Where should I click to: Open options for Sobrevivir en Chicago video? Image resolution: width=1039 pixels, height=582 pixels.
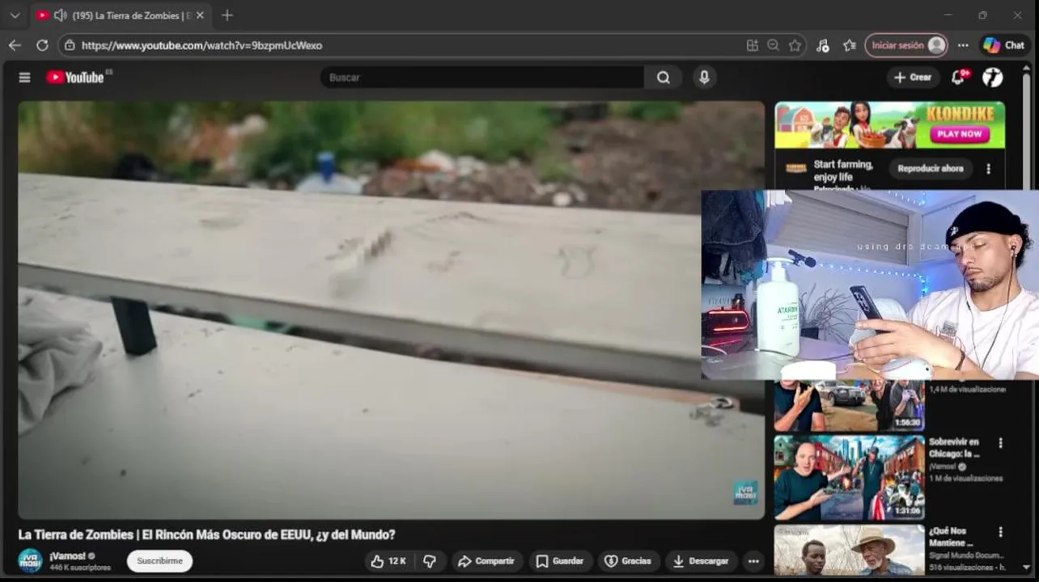click(1000, 444)
